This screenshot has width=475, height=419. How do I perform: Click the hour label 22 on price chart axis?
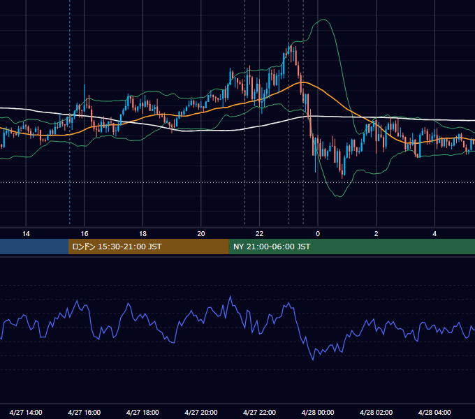pyautogui.click(x=259, y=234)
